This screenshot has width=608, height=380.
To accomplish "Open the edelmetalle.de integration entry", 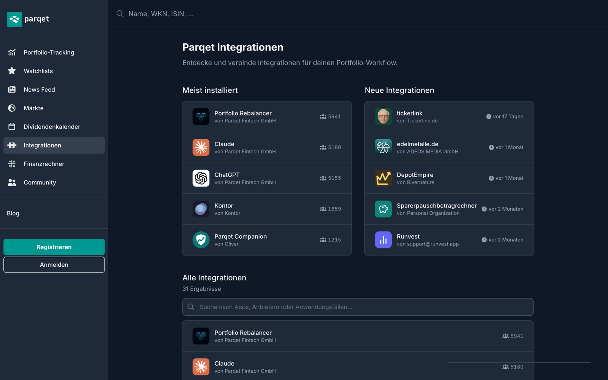I will point(449,147).
